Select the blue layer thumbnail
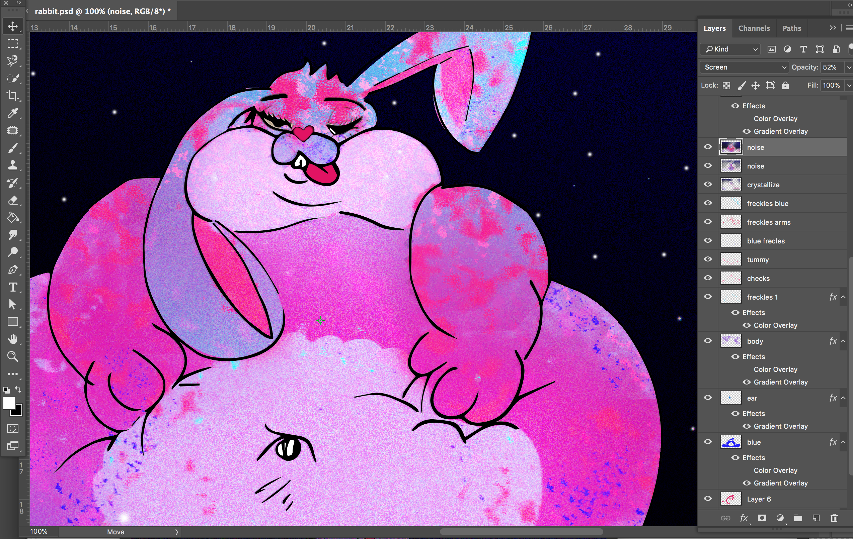 click(x=731, y=442)
